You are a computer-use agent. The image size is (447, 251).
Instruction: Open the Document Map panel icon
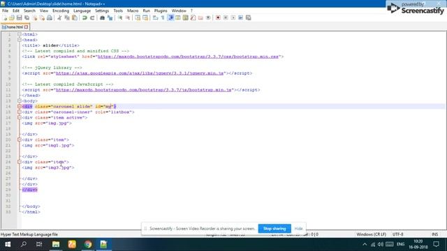[186, 17]
